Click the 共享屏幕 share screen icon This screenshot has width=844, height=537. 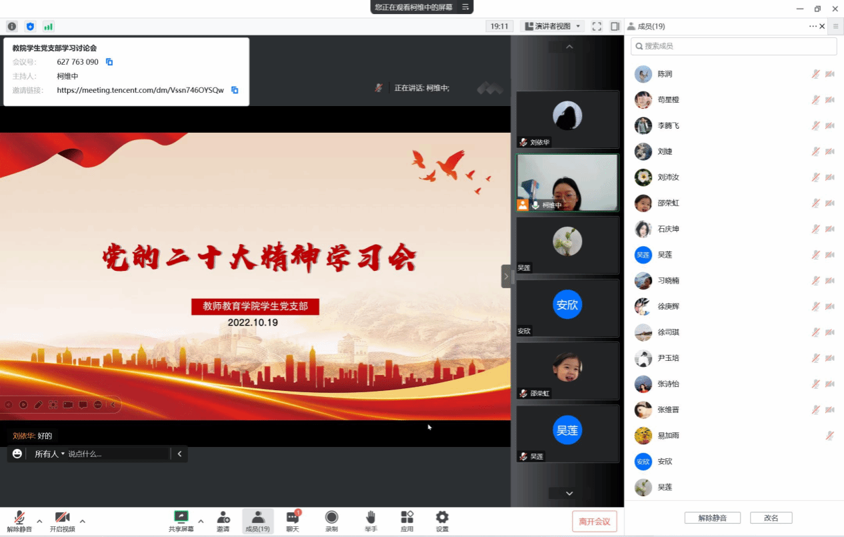tap(181, 517)
